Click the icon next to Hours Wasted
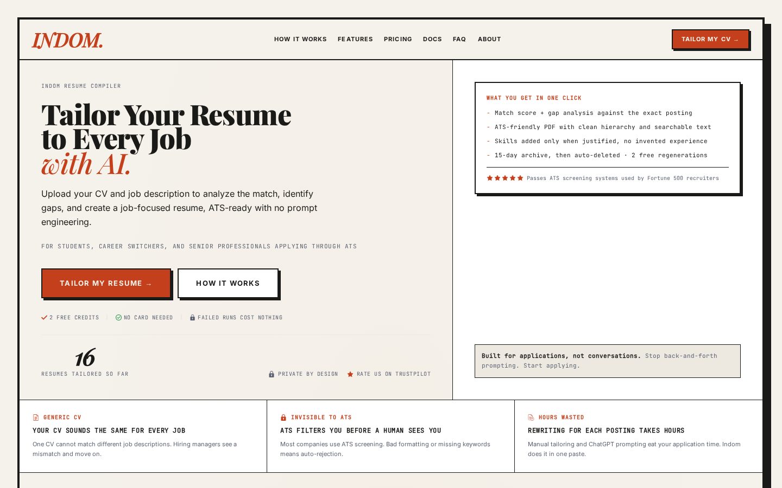The width and height of the screenshot is (782, 488). click(531, 418)
